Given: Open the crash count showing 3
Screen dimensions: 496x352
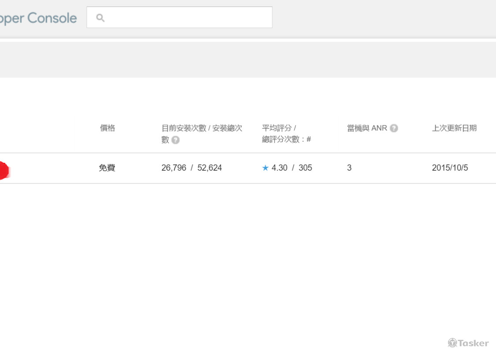Looking at the screenshot, I should pyautogui.click(x=349, y=168).
